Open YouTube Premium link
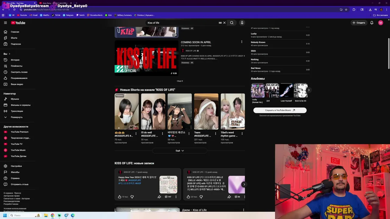This screenshot has width=390, height=219. point(17,132)
